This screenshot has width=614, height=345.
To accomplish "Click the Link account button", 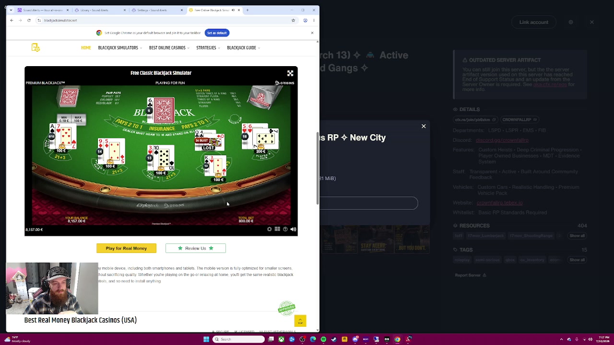I will coord(533,22).
